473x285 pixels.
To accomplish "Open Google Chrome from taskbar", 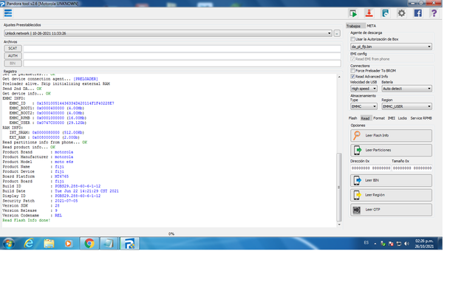I will [x=89, y=244].
